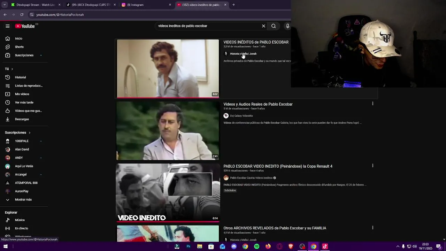This screenshot has width=446, height=251.
Task: Open the YouTube hamburger guide menu
Action: point(7,26)
